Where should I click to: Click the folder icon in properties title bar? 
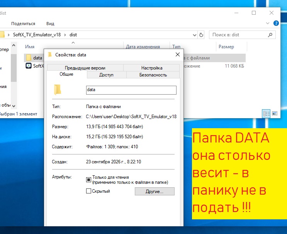point(49,54)
